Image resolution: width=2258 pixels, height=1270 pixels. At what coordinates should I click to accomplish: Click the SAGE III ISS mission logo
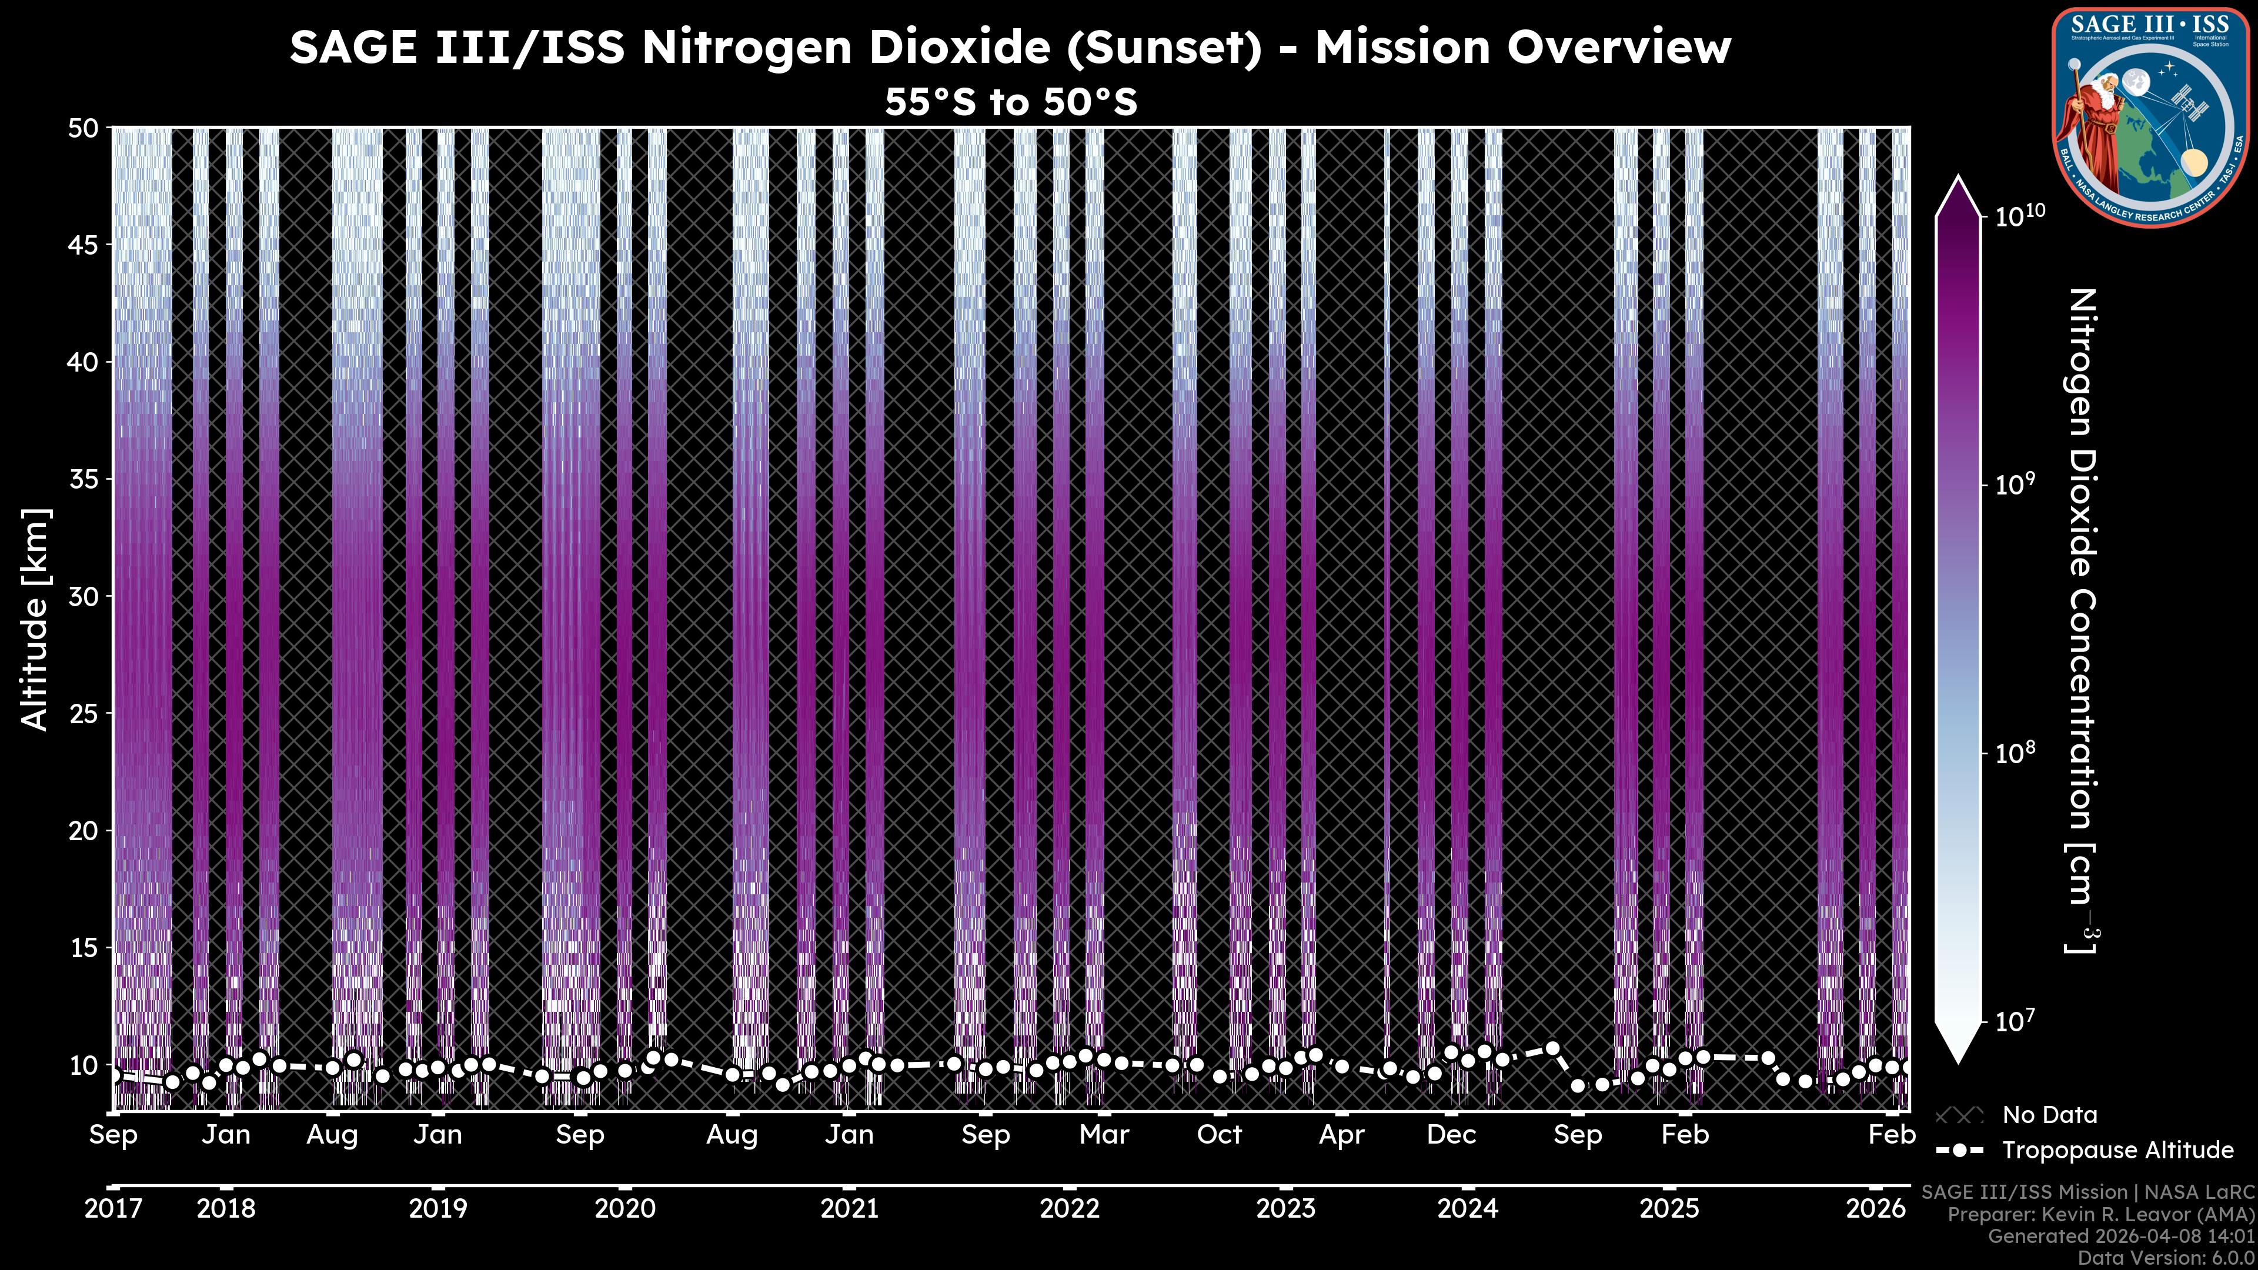pos(2149,116)
